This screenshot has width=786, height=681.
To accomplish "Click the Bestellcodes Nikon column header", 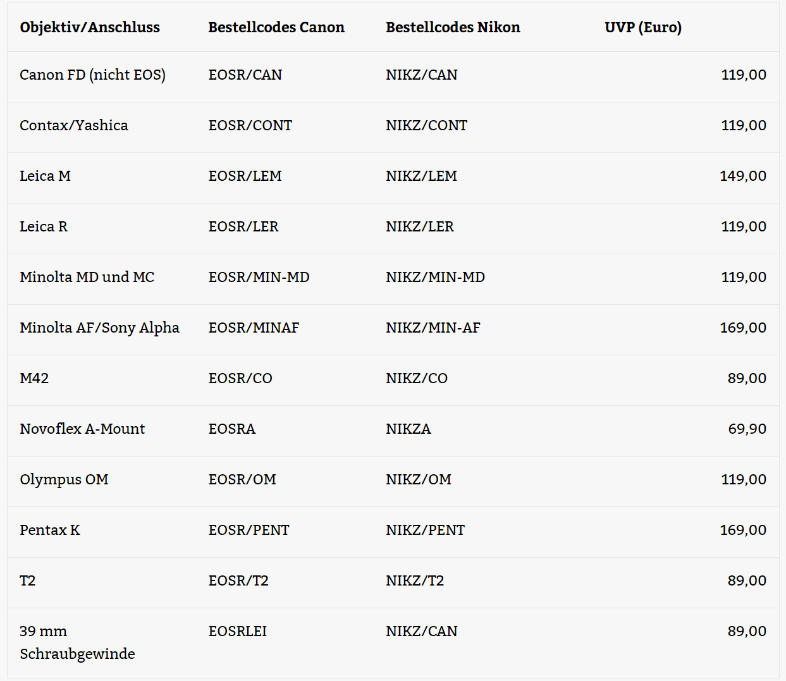I will coord(453,27).
